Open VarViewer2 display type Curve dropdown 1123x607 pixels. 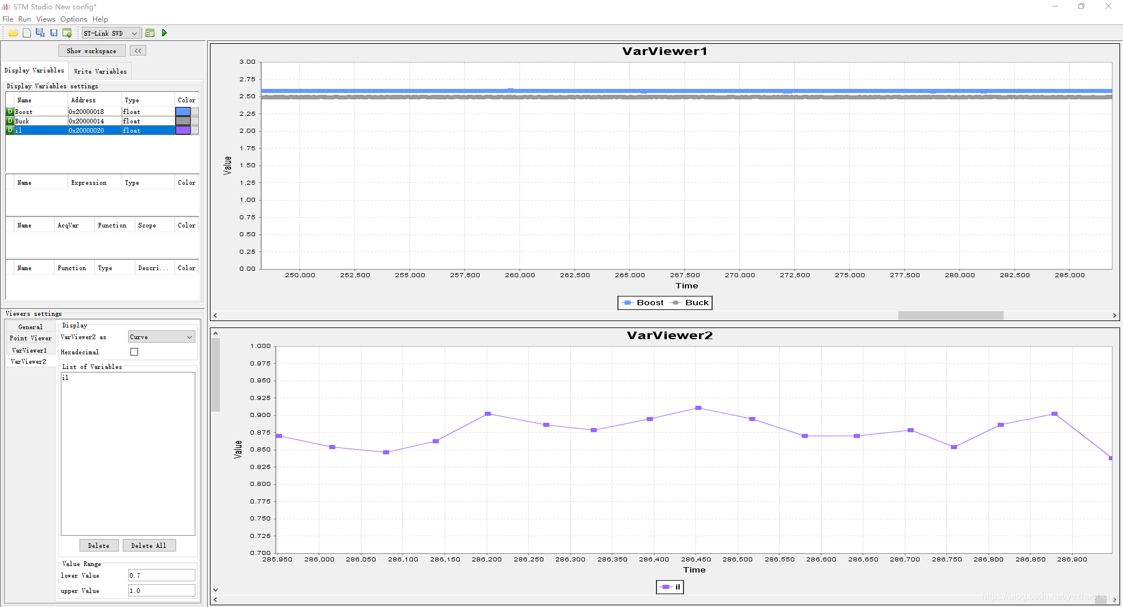161,337
